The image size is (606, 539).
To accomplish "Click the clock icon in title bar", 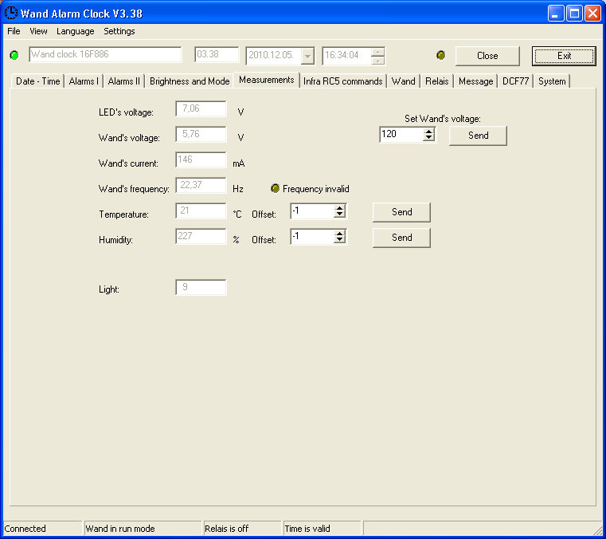I will coord(11,13).
